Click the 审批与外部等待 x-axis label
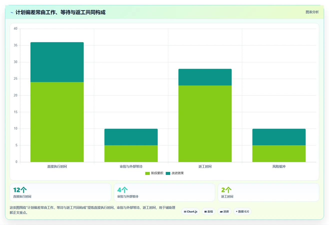 point(131,166)
